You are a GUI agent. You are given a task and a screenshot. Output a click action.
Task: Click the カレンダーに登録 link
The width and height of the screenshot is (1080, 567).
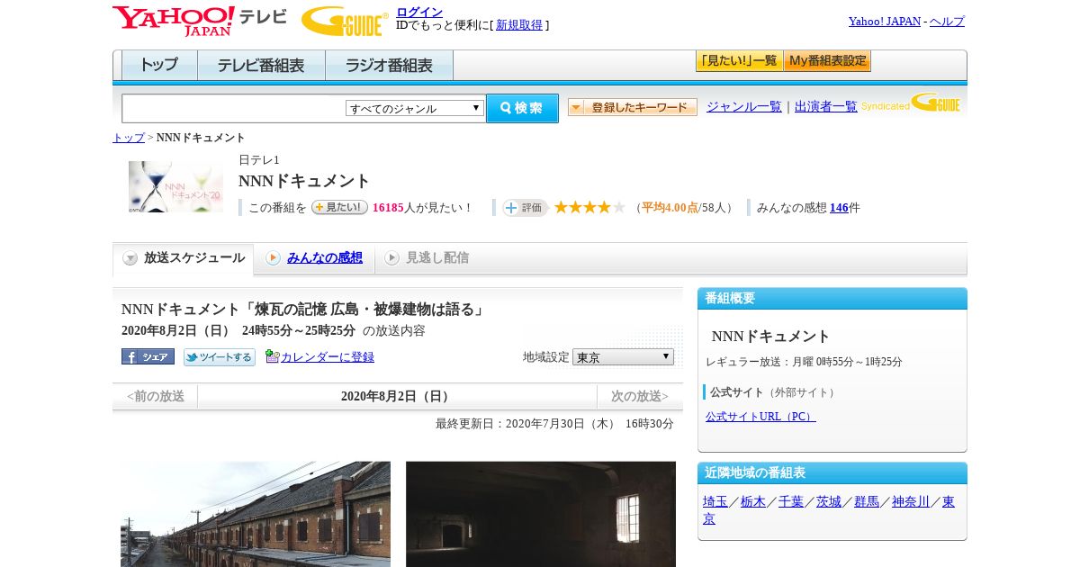click(328, 357)
